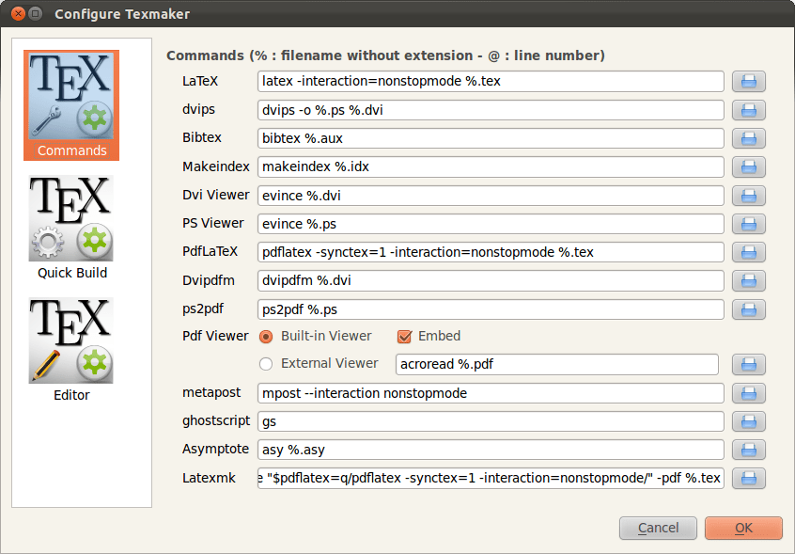Open the file browser for the LaTeX command
The width and height of the screenshot is (795, 554).
click(x=749, y=82)
